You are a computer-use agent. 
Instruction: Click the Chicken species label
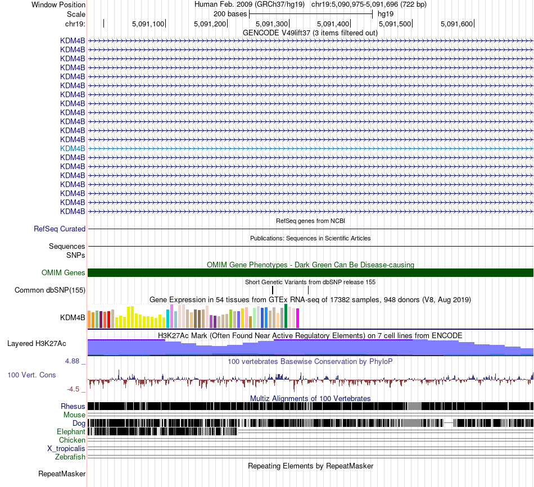(x=72, y=440)
